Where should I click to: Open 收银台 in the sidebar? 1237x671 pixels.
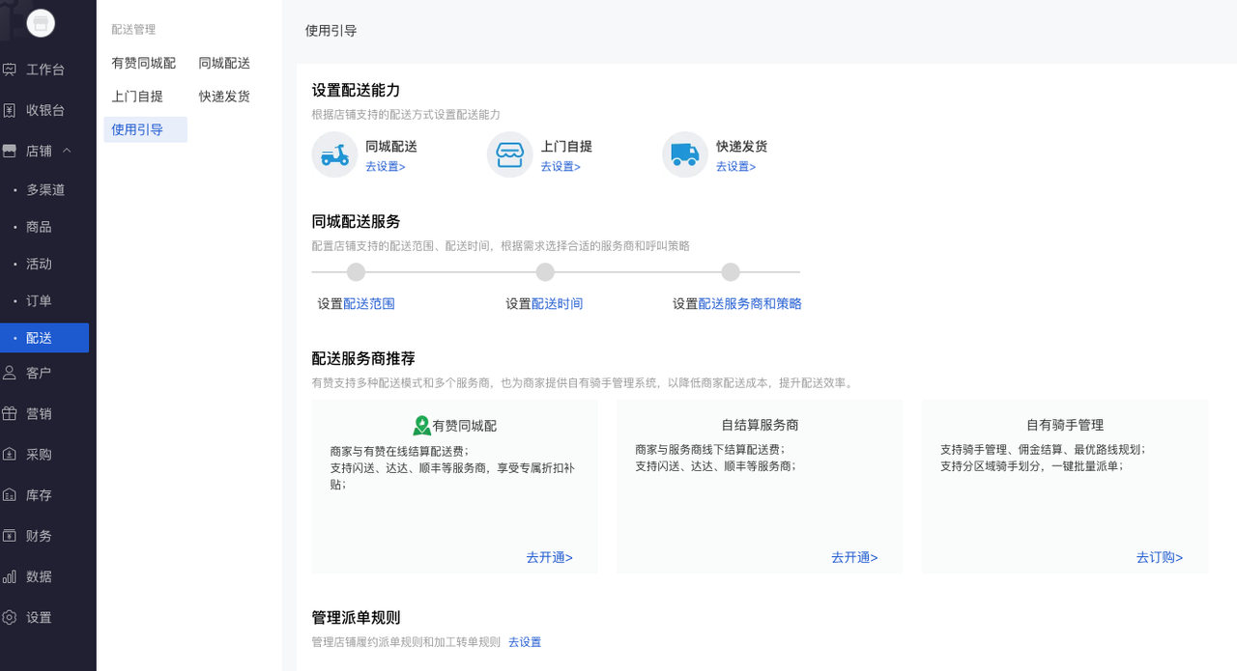click(x=45, y=110)
